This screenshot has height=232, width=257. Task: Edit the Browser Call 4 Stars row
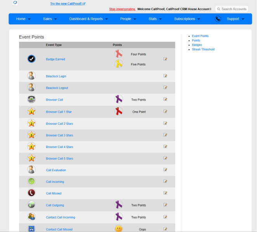tap(165, 146)
